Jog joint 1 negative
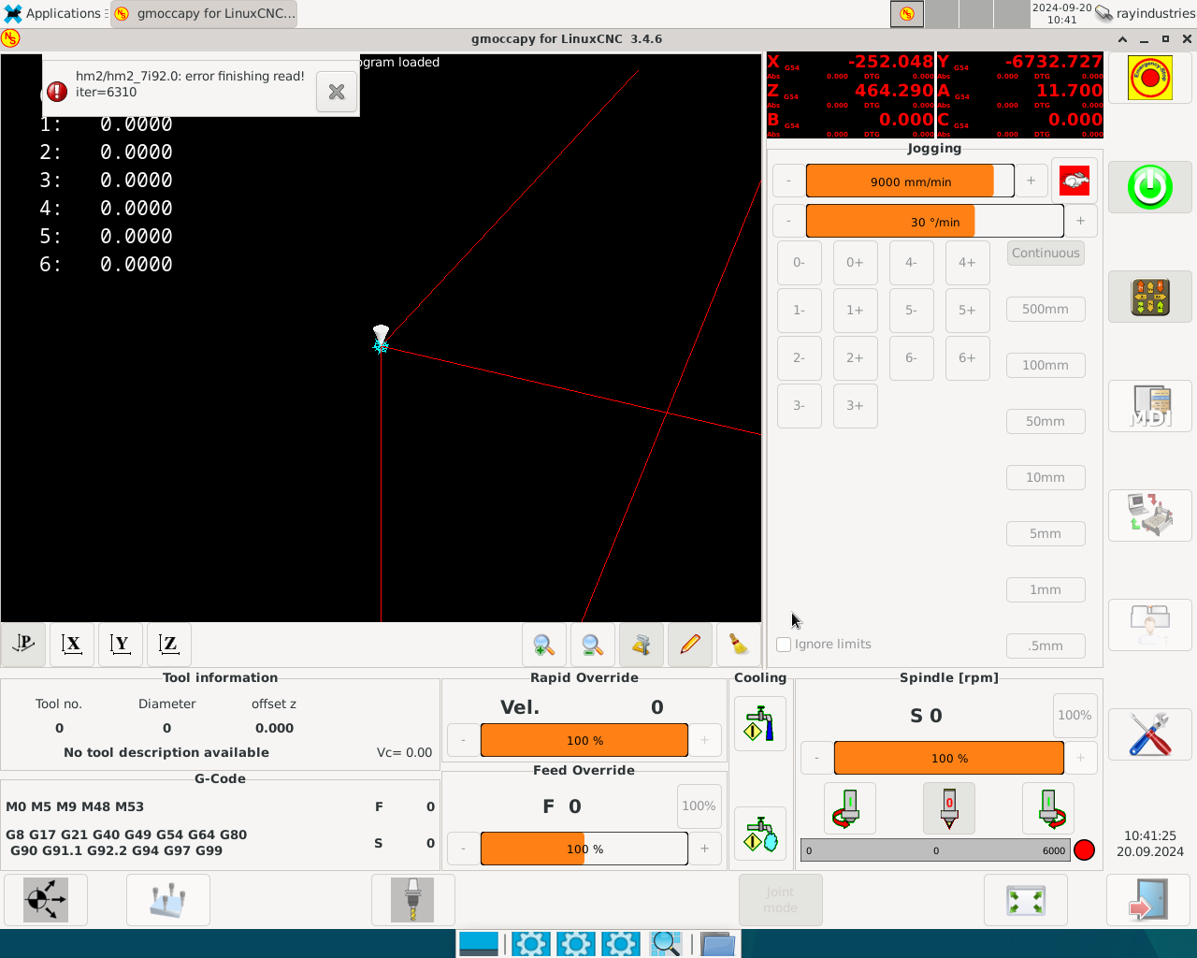 (800, 311)
